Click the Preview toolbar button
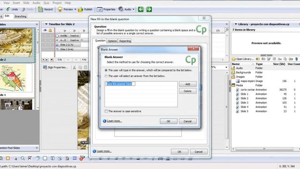Viewport: 300px width, 169px height. pos(66,9)
